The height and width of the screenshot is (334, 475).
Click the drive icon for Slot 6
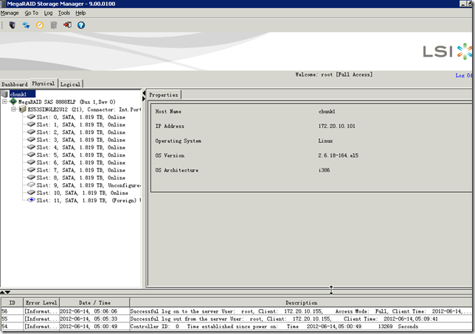(x=31, y=162)
